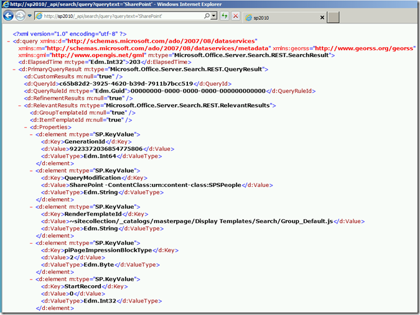Open the recent pages dropdown arrow

(30, 16)
